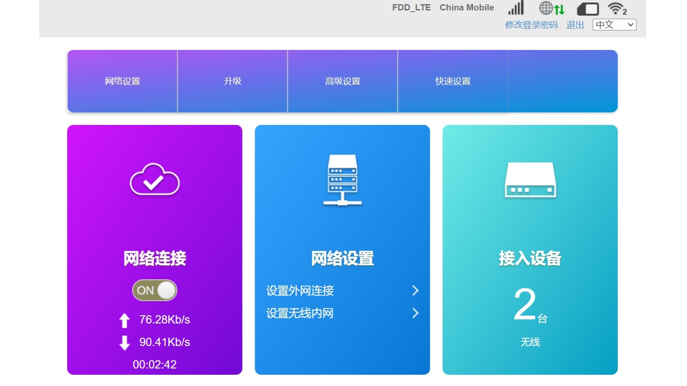Image resolution: width=687 pixels, height=386 pixels.
Task: Click the 网络设置 card heading
Action: click(x=342, y=258)
